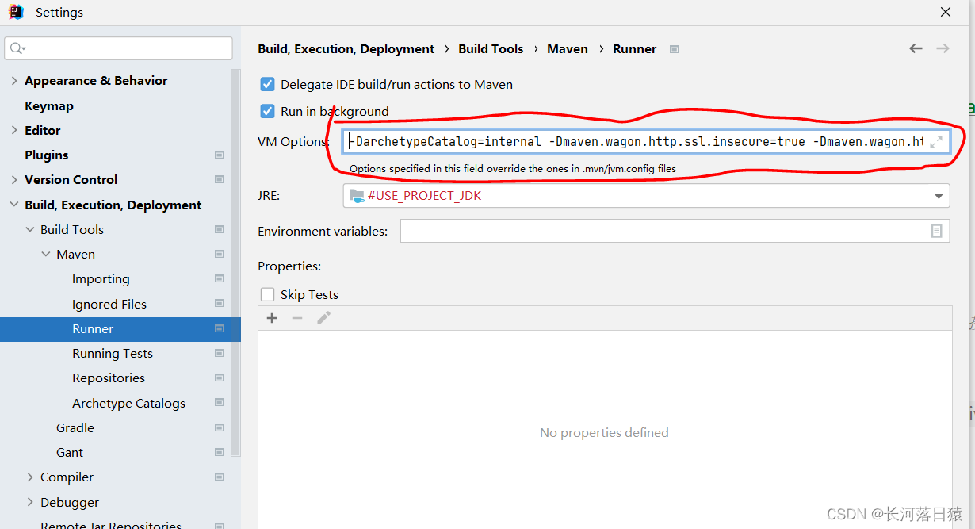Go back to previous settings page
Screen dimensions: 975x529
point(916,48)
